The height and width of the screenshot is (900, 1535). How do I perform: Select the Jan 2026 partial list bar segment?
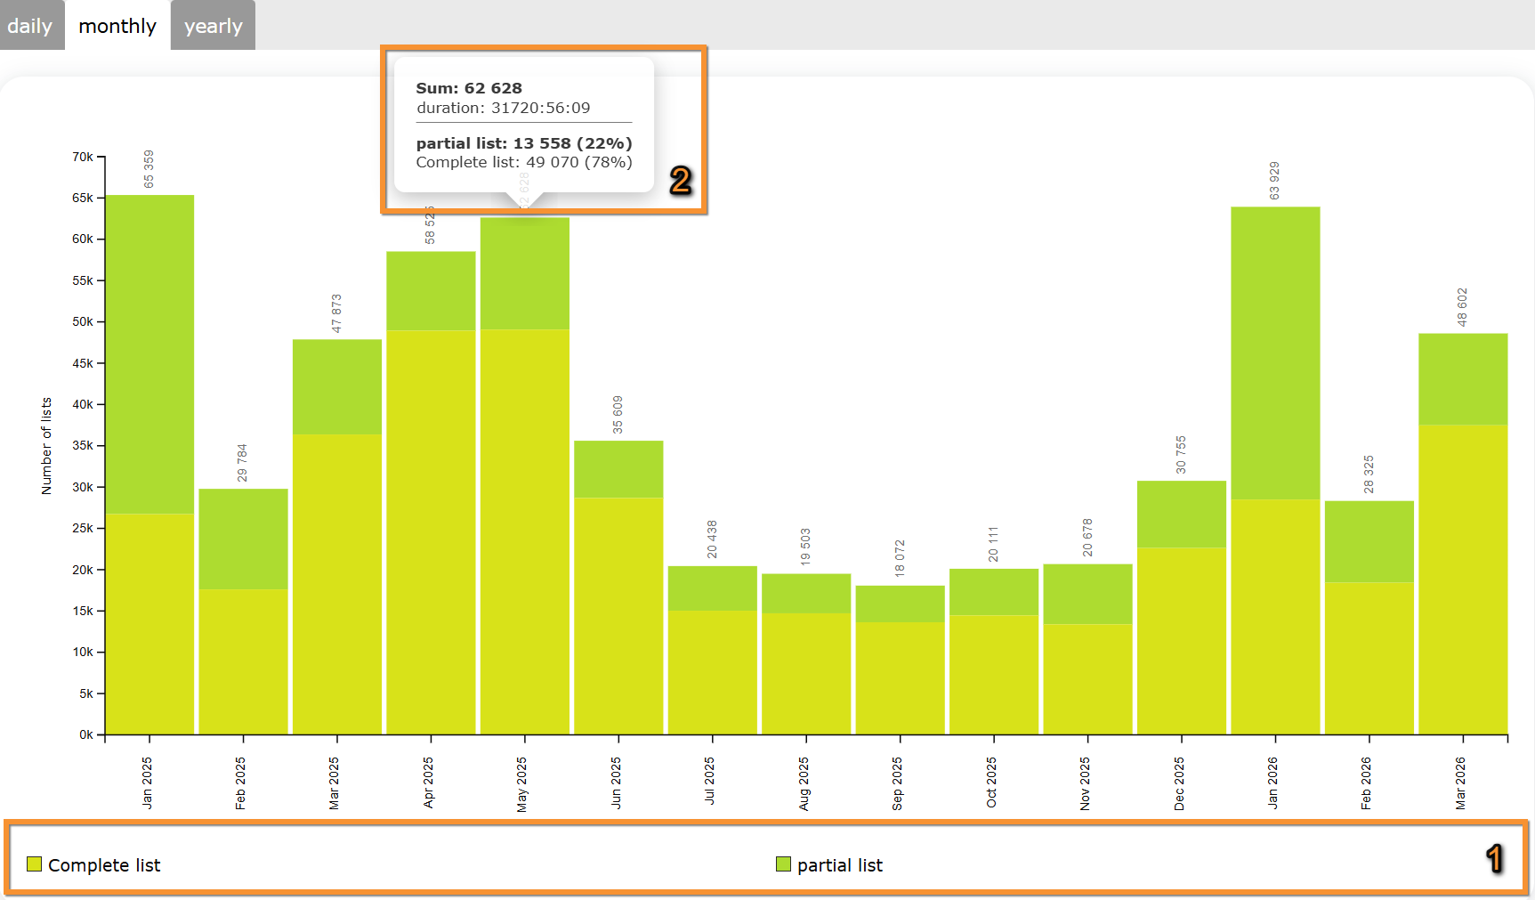pyautogui.click(x=1275, y=353)
